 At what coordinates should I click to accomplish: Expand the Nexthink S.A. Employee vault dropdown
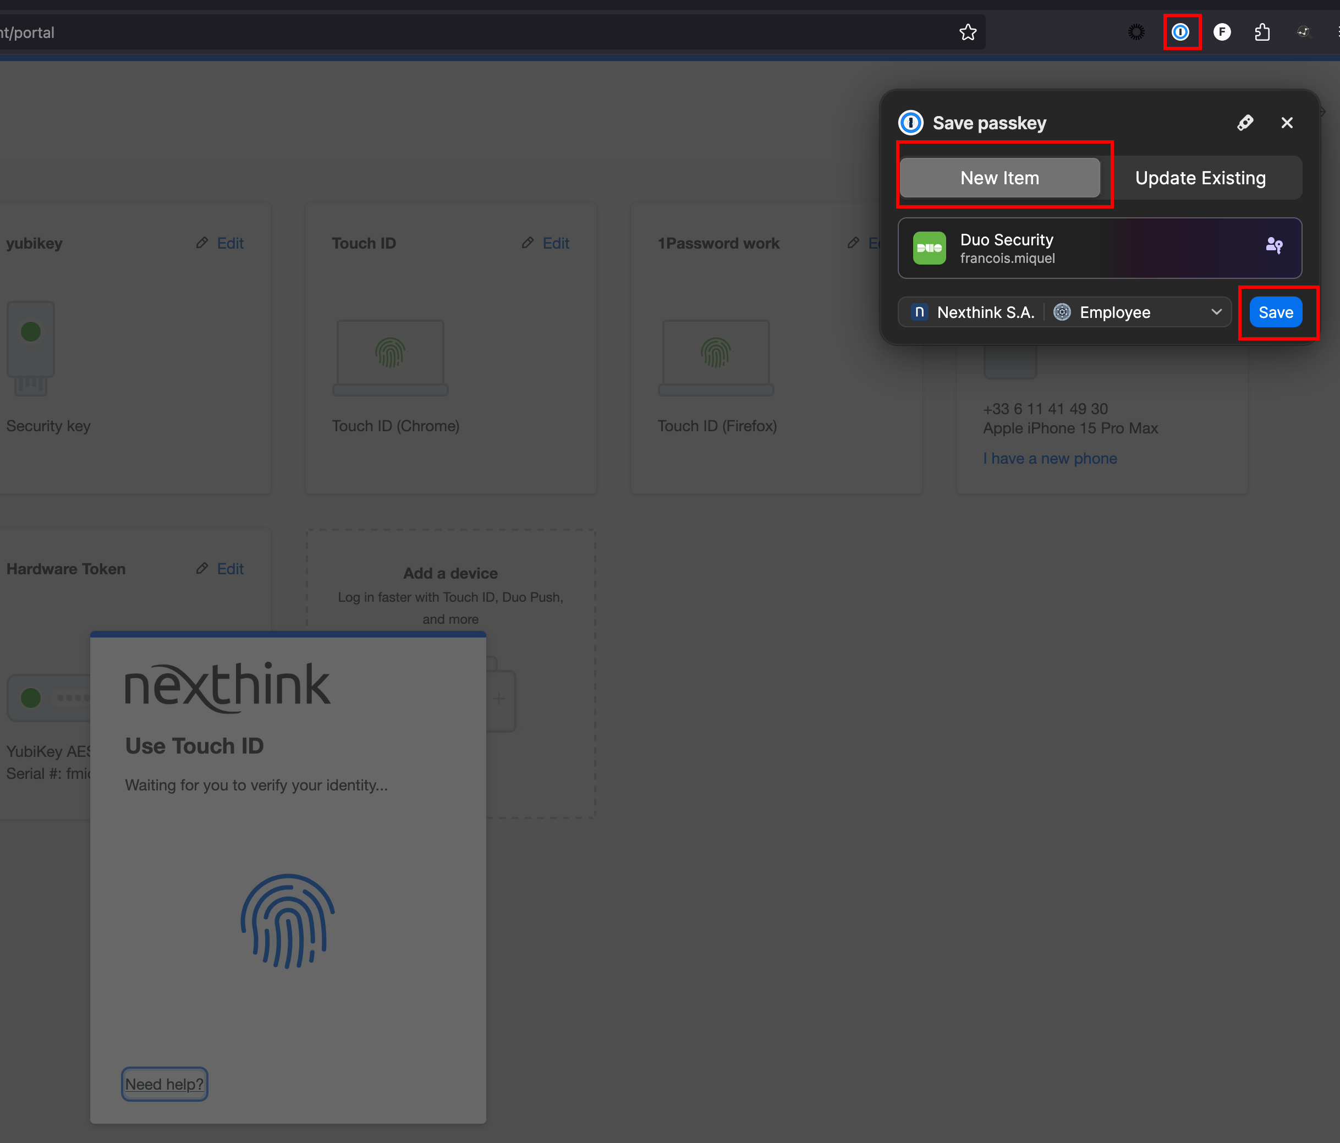pos(1064,312)
